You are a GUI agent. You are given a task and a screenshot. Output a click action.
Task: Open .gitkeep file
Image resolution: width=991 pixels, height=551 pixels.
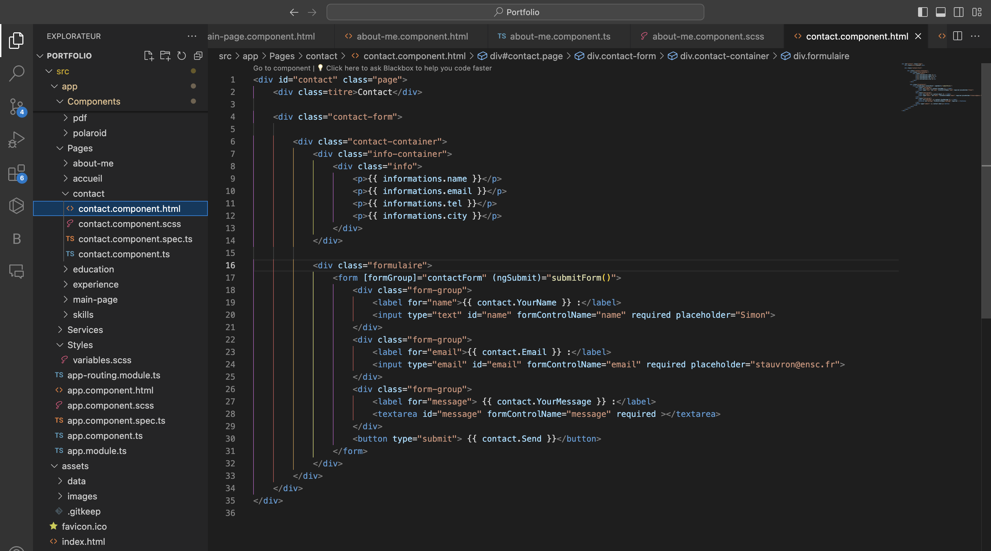click(x=84, y=511)
